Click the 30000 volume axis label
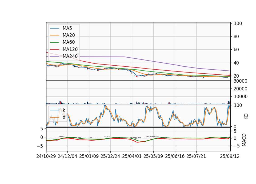 (x=241, y=81)
